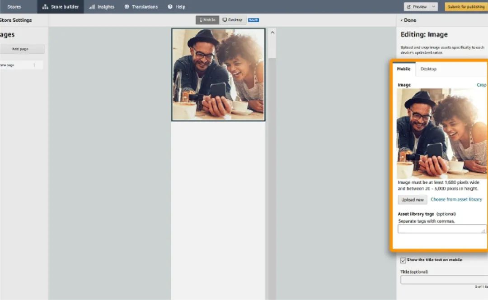Click the Store builder sitemap icon
This screenshot has width=488, height=300.
pyautogui.click(x=45, y=7)
